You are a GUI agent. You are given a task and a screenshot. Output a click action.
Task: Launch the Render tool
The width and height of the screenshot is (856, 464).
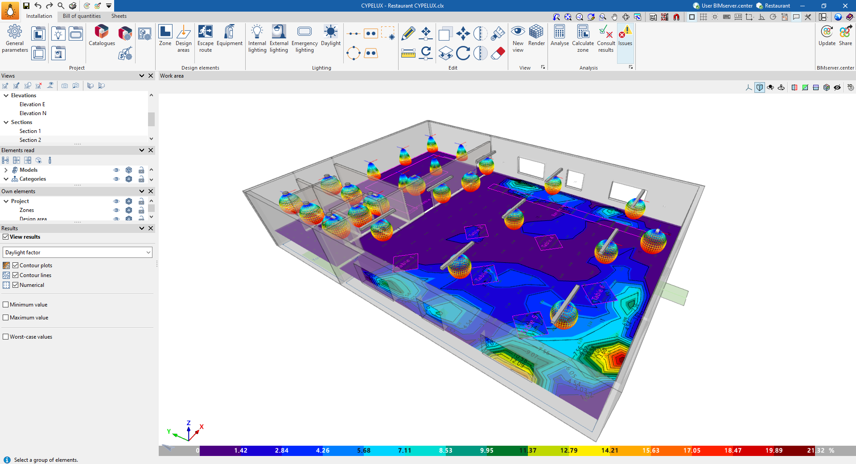[x=536, y=36]
